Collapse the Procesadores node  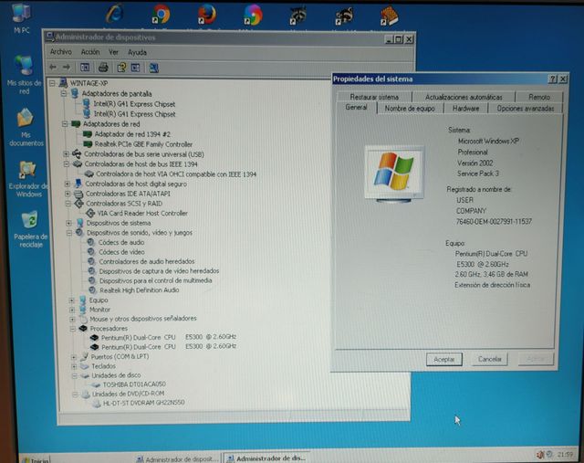pyautogui.click(x=73, y=329)
